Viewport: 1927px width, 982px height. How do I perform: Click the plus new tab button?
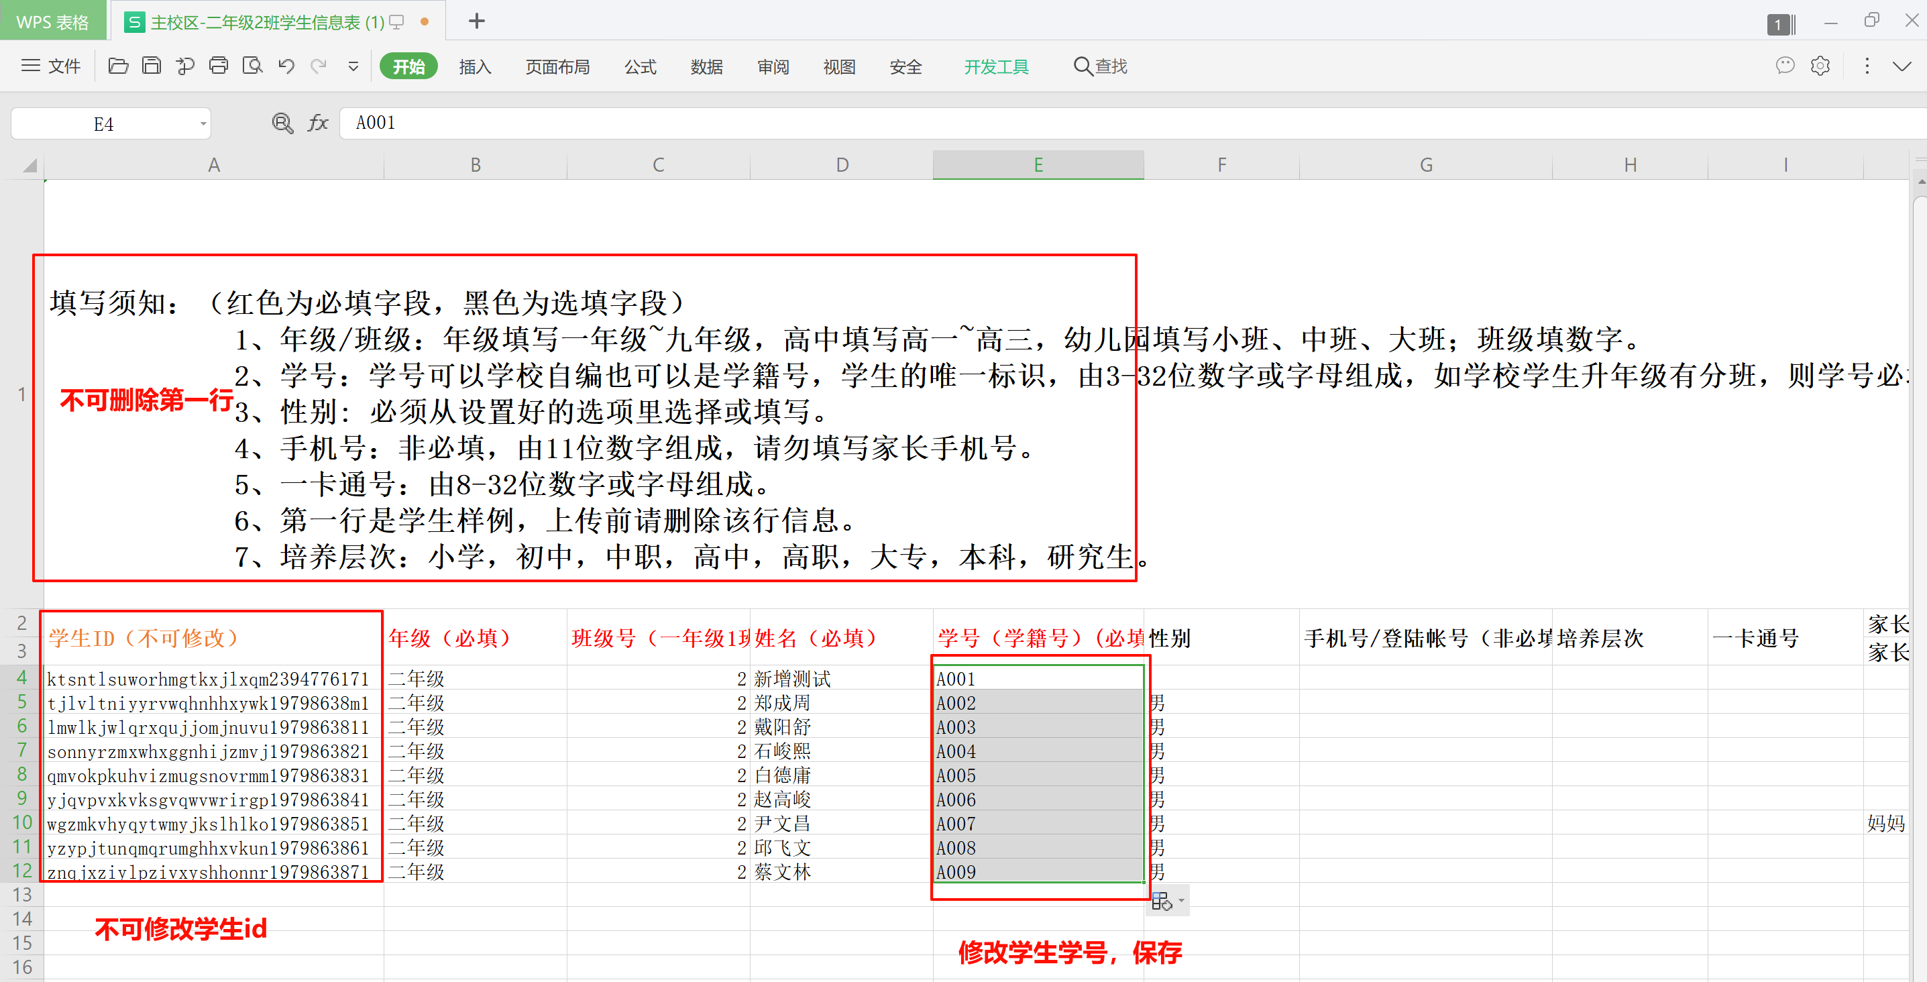click(476, 21)
